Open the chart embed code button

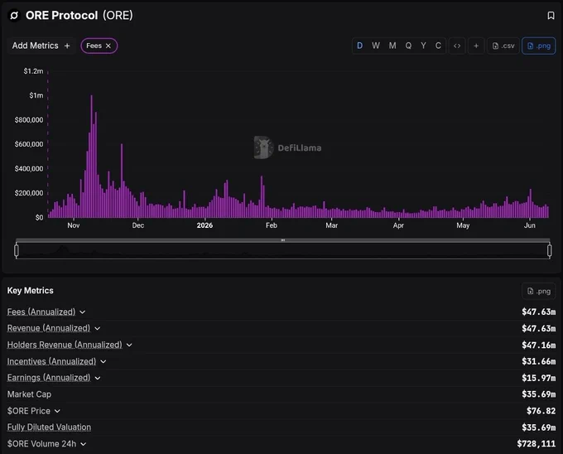(x=457, y=46)
